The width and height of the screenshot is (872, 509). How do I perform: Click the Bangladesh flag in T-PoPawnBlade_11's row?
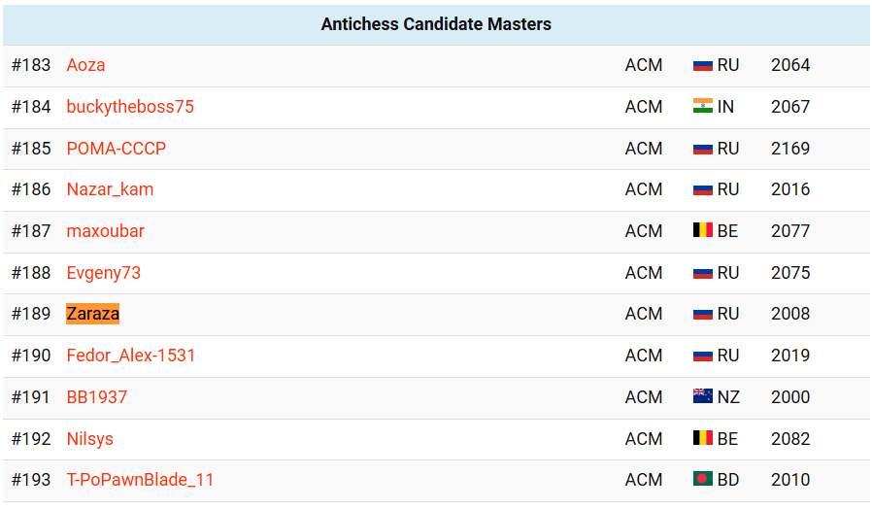[702, 479]
